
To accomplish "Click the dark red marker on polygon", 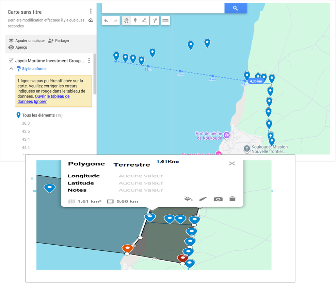I will pos(183,258).
